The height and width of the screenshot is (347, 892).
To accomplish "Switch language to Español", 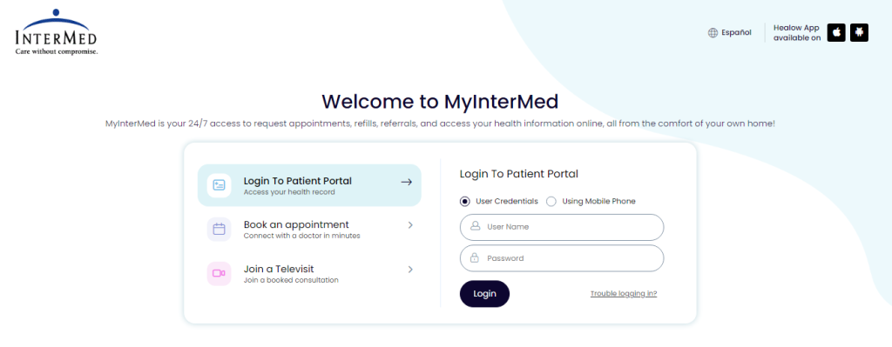I will coord(737,33).
